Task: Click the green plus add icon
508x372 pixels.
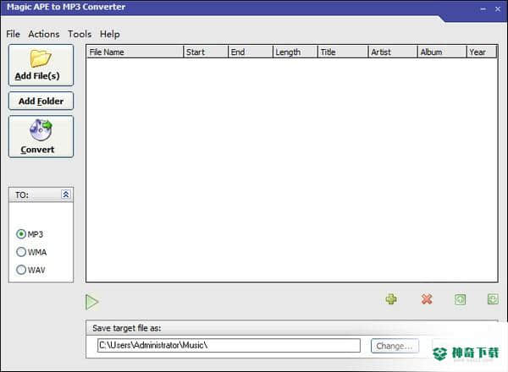Action: pos(391,299)
